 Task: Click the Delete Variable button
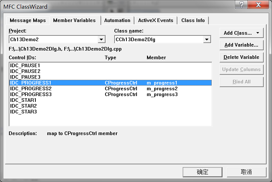[241, 57]
